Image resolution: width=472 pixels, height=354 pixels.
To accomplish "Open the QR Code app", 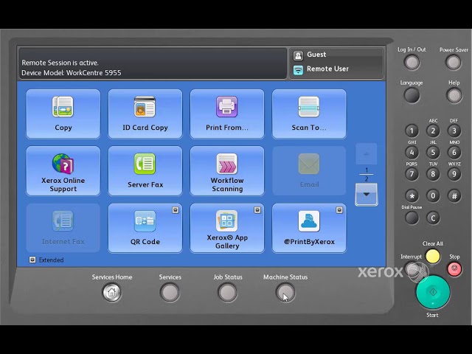I will click(x=145, y=228).
